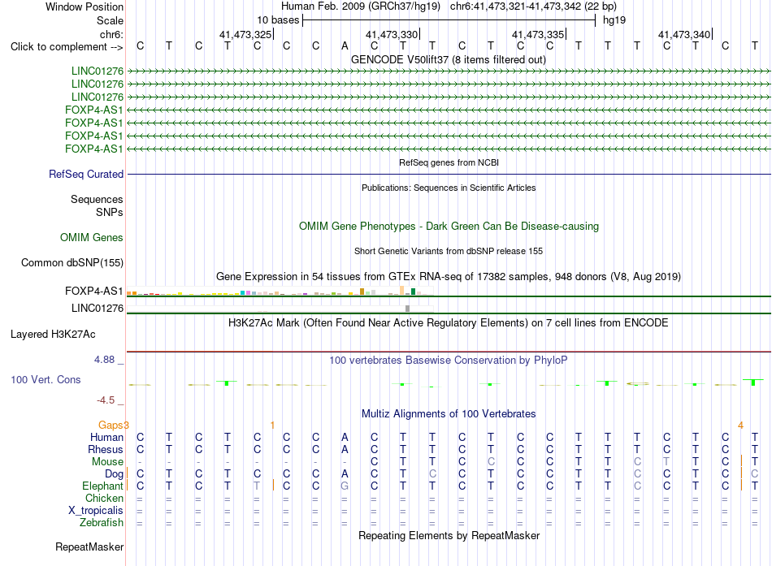Click the -4.5 lower axis value

pyautogui.click(x=106, y=400)
